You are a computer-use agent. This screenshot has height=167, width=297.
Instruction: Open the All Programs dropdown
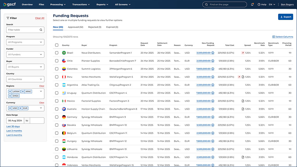point(25,42)
